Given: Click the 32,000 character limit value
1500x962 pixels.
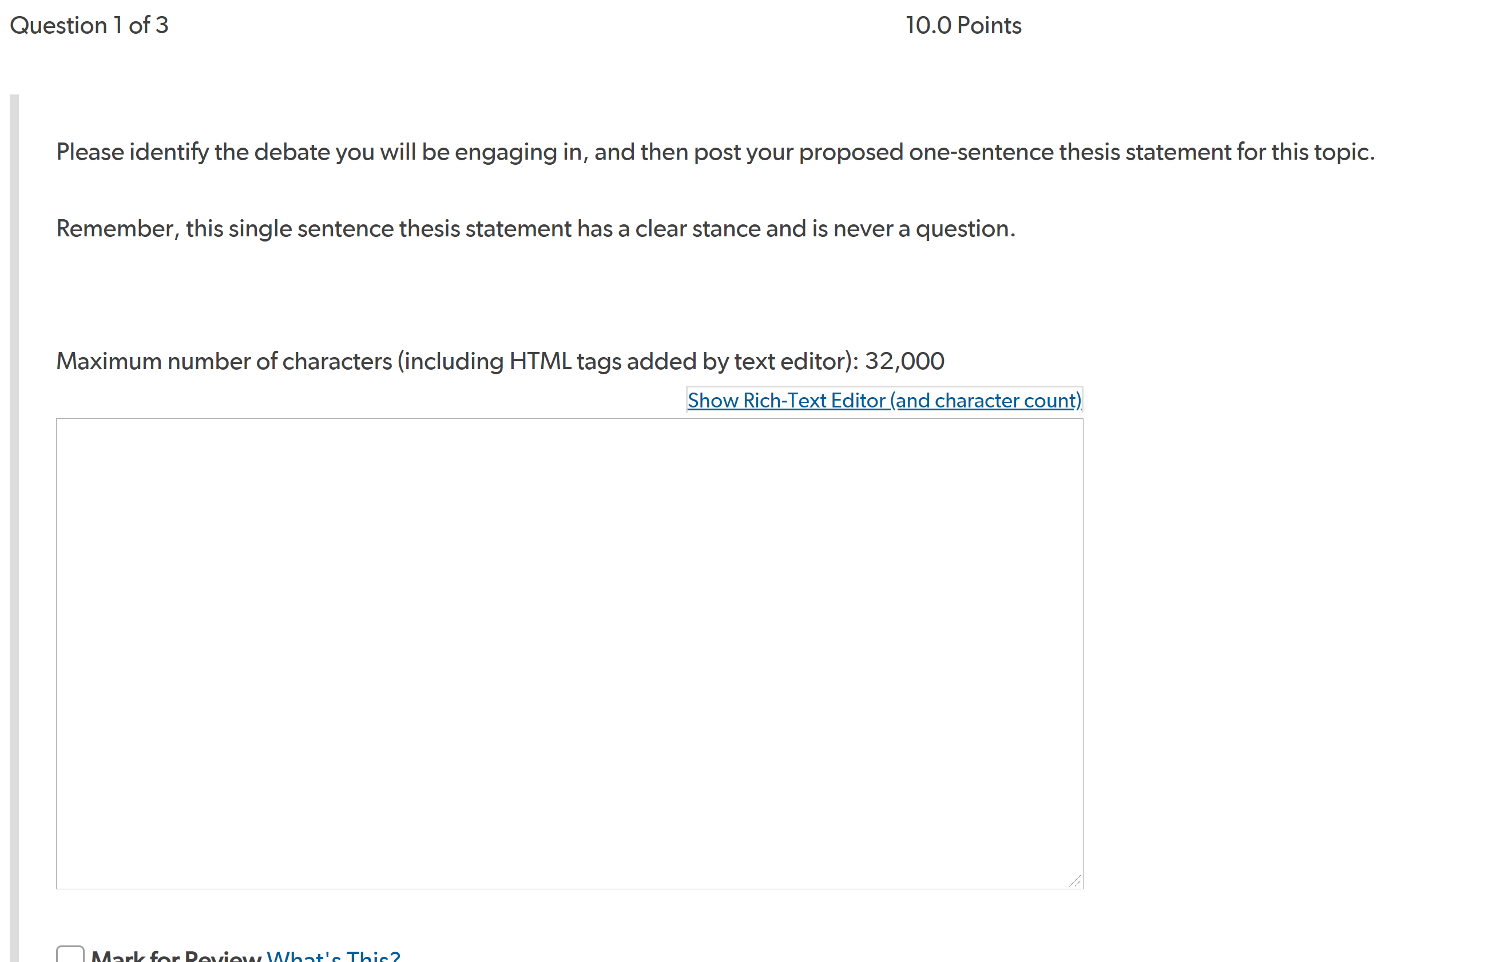Looking at the screenshot, I should click(x=904, y=361).
